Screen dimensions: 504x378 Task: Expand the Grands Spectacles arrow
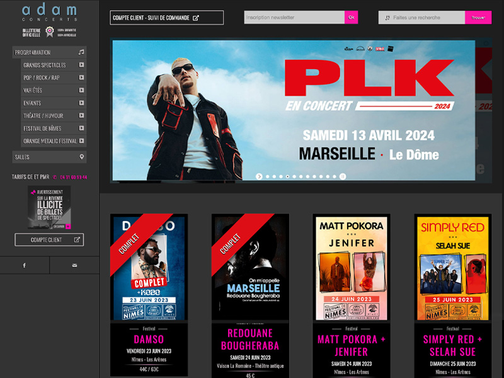point(81,65)
